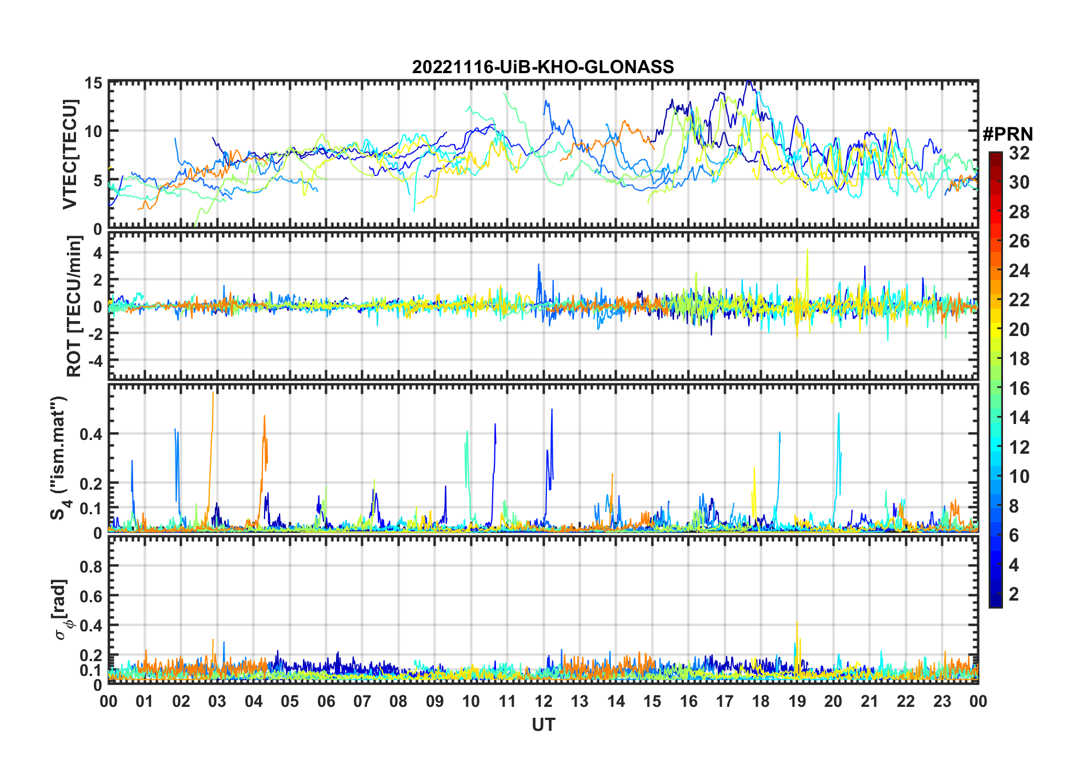Image resolution: width=1087 pixels, height=760 pixels.
Task: Click the UT x-axis label
Action: (543, 725)
